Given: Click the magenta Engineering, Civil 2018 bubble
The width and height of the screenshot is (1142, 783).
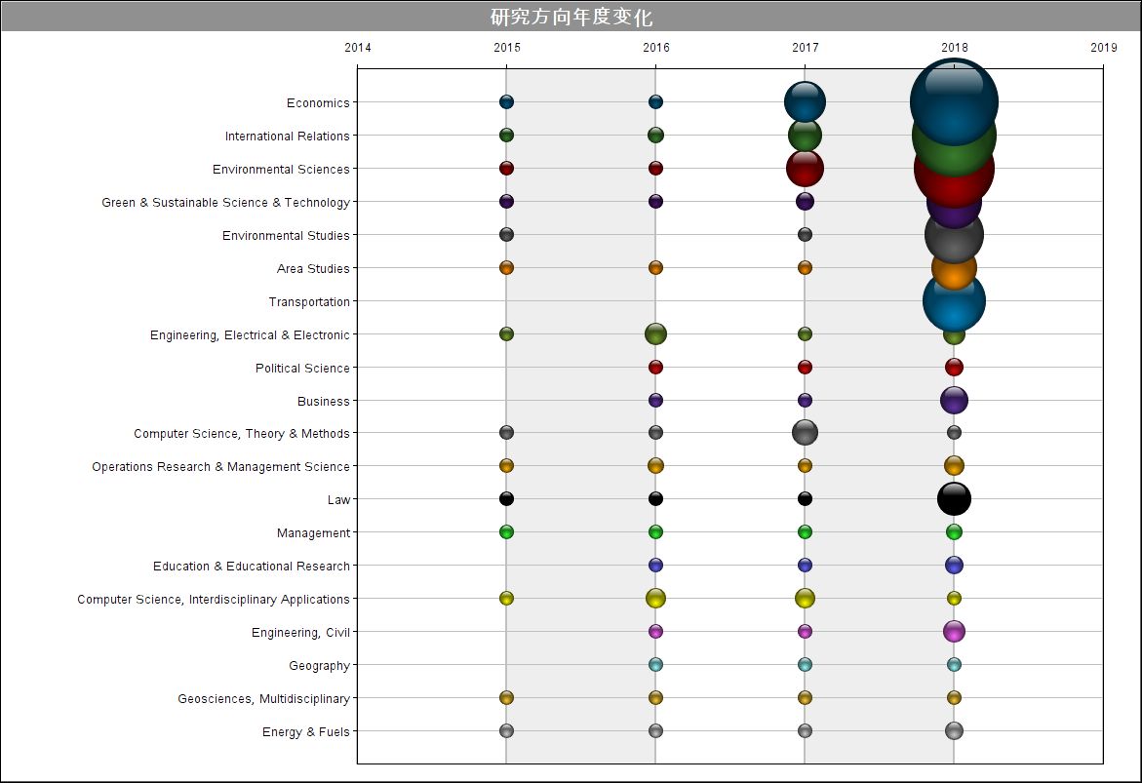Looking at the screenshot, I should (x=954, y=631).
